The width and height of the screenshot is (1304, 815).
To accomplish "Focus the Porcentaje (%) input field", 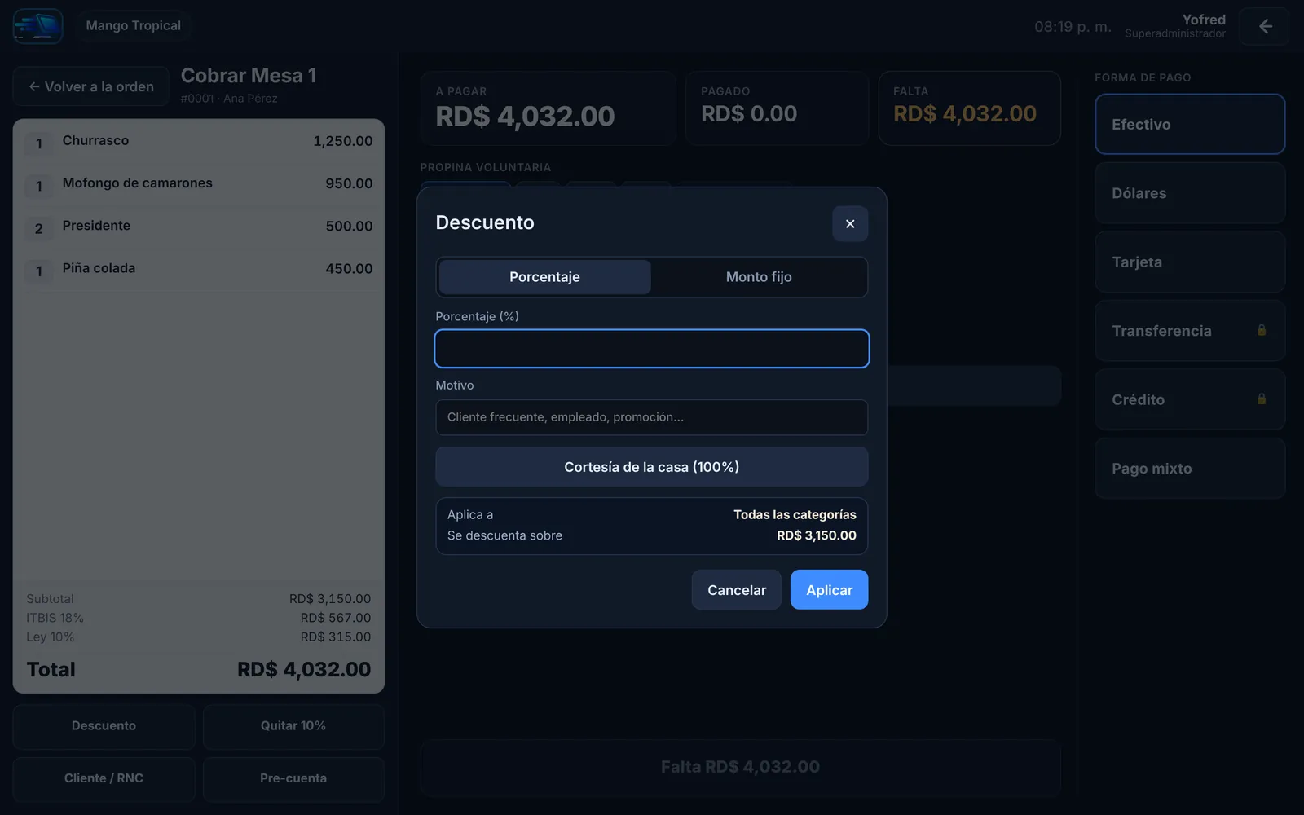I will [x=652, y=349].
